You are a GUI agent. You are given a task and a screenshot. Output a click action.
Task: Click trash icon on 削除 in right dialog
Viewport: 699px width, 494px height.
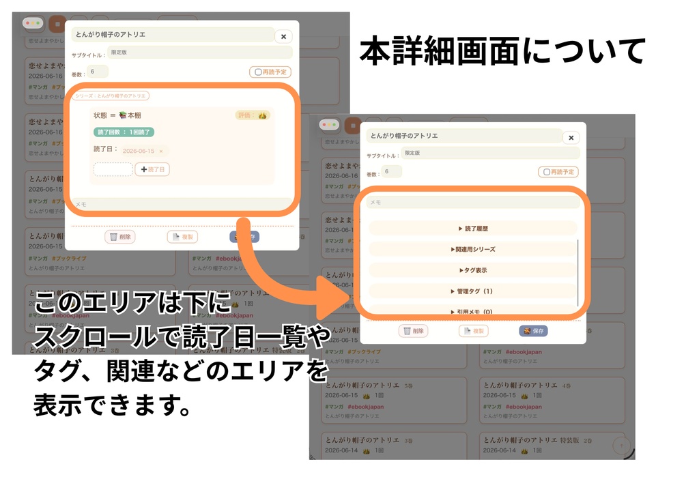point(407,331)
